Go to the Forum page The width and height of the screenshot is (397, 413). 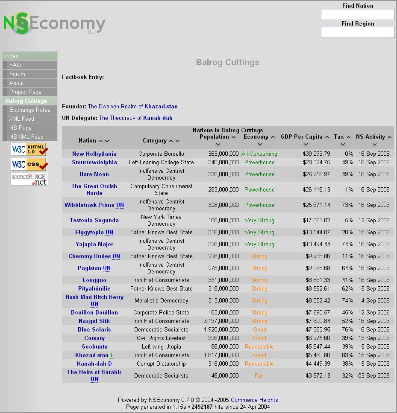pyautogui.click(x=17, y=74)
